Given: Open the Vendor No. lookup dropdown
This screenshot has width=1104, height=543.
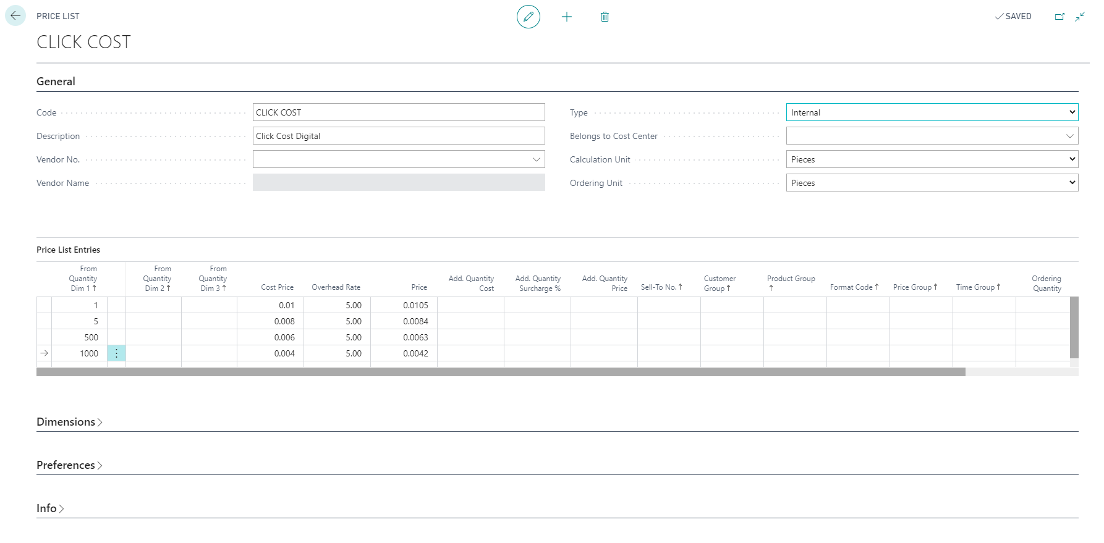Looking at the screenshot, I should coord(536,159).
